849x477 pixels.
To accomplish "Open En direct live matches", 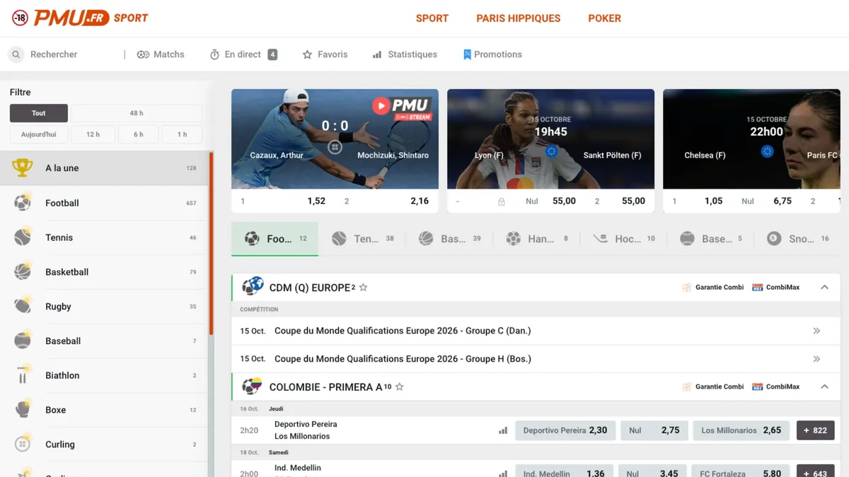I will point(243,54).
